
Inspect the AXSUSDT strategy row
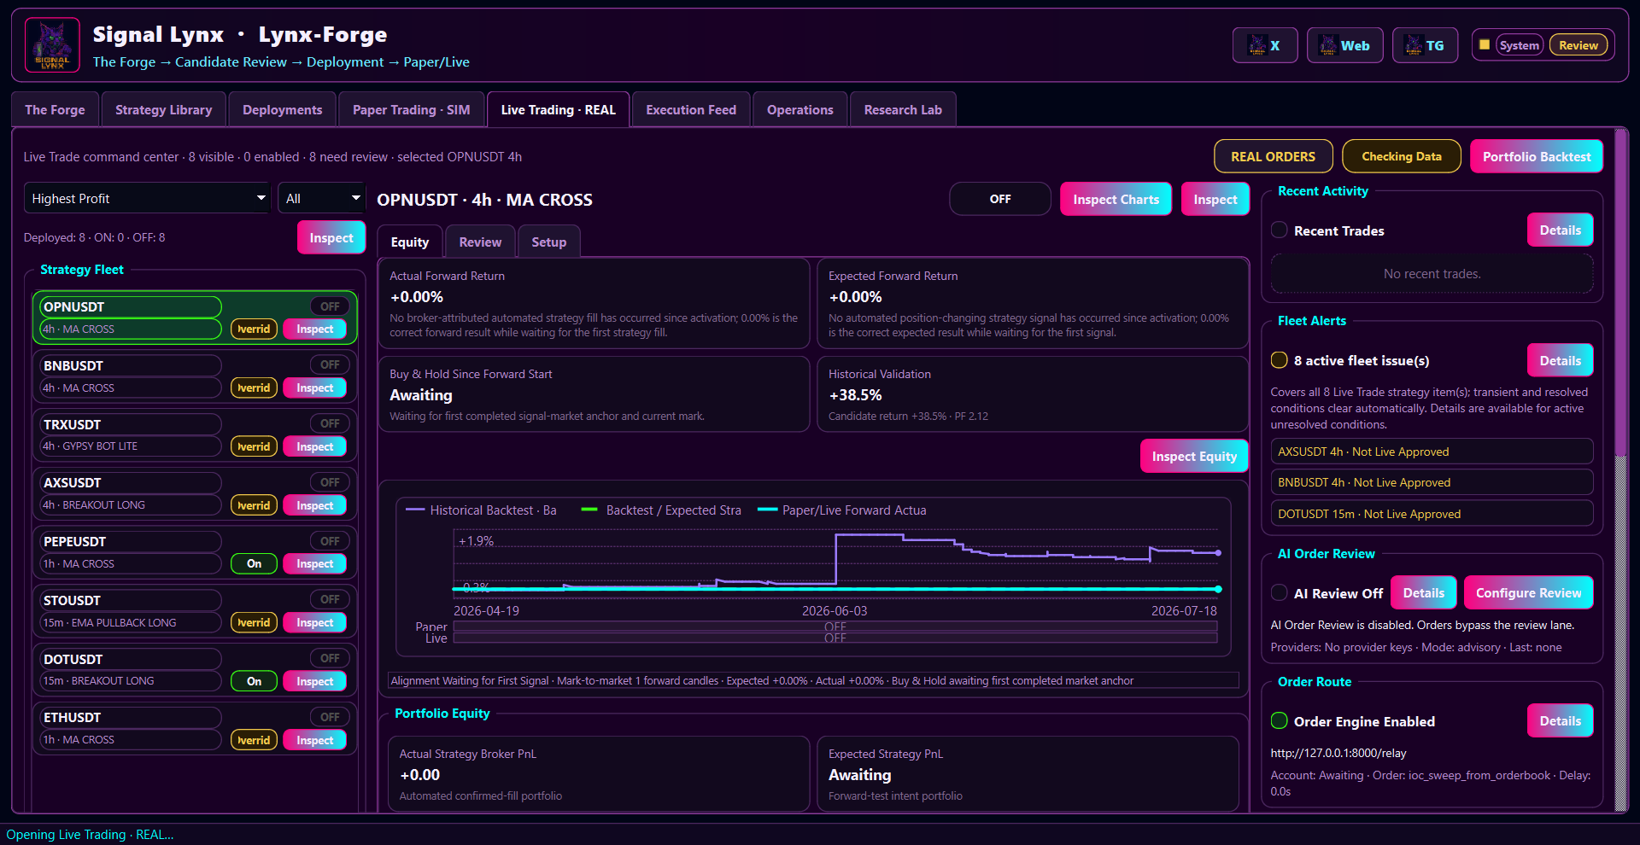(x=314, y=505)
